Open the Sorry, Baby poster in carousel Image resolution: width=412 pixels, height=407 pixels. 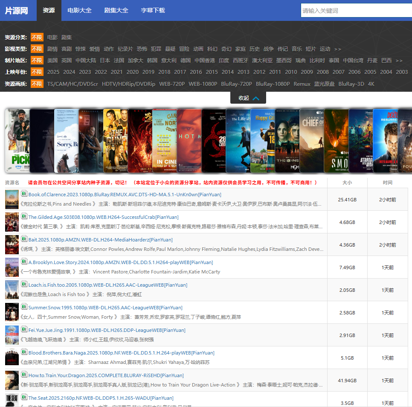tap(67, 141)
